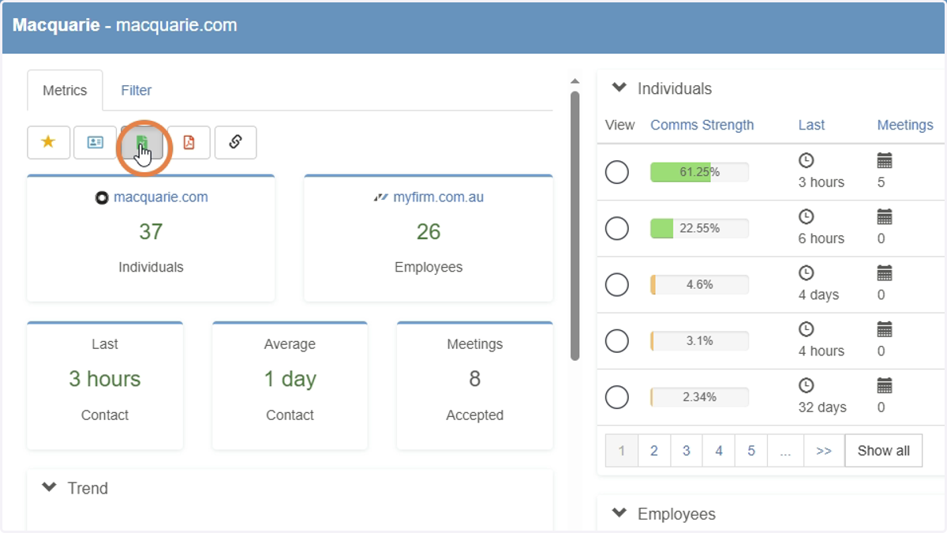Sort by Meetings column header
Screen dimensions: 947x533
point(905,125)
